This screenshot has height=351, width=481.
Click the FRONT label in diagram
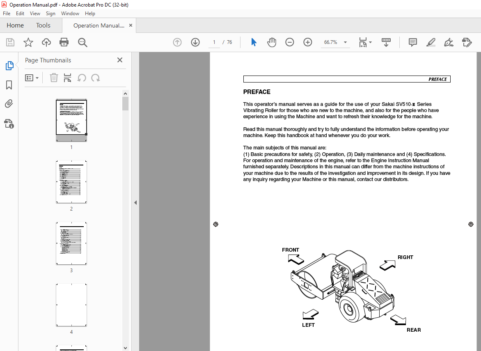[291, 250]
